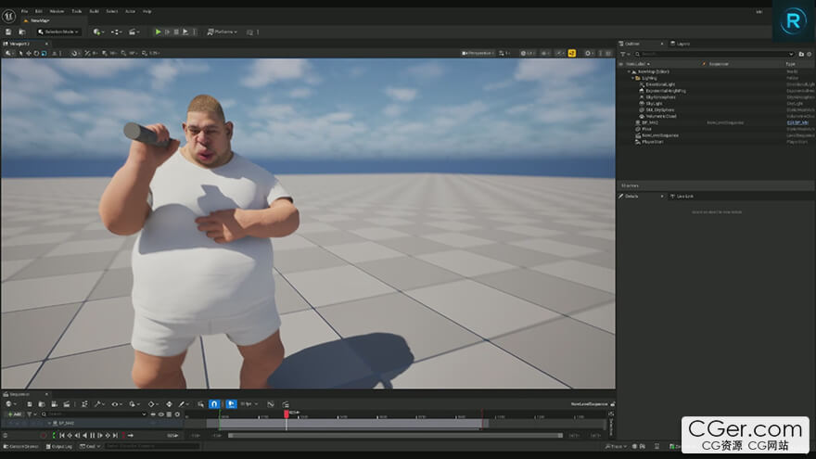Open the Platforms dropdown

coord(221,32)
